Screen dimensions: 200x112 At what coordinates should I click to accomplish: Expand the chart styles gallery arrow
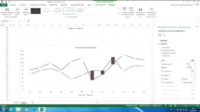pyautogui.click(x=119, y=13)
